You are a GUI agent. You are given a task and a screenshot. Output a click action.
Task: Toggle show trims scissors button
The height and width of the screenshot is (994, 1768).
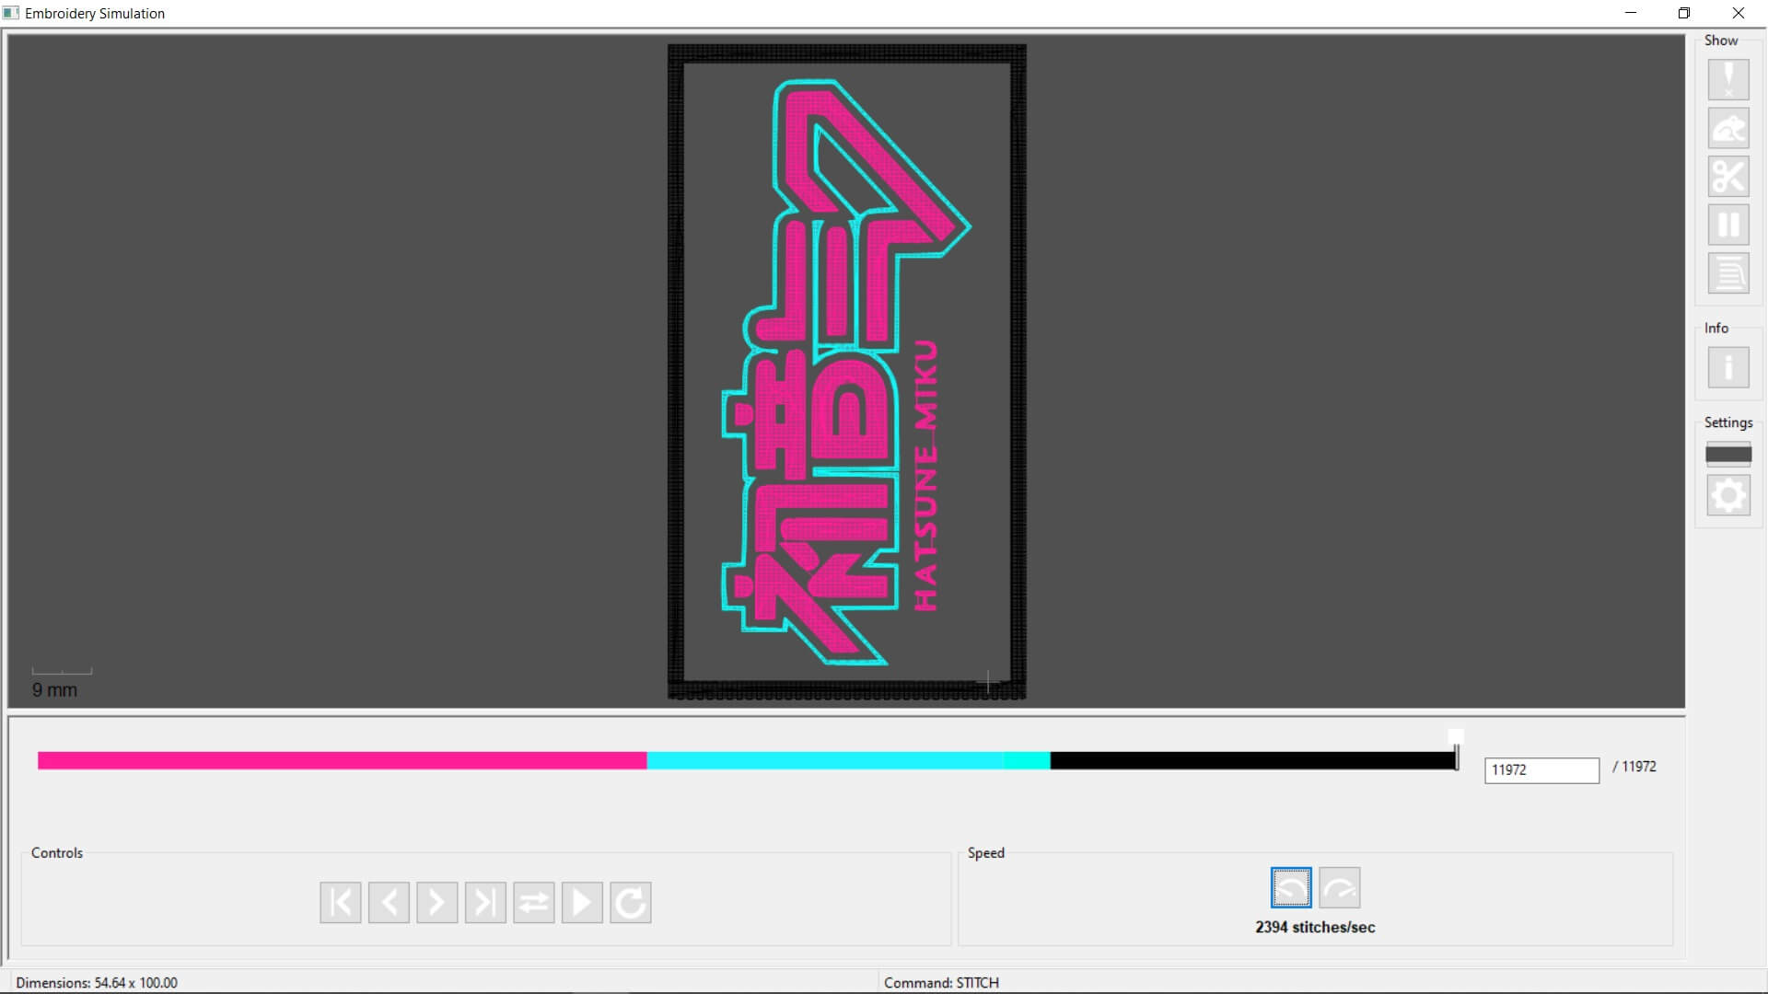click(x=1728, y=176)
